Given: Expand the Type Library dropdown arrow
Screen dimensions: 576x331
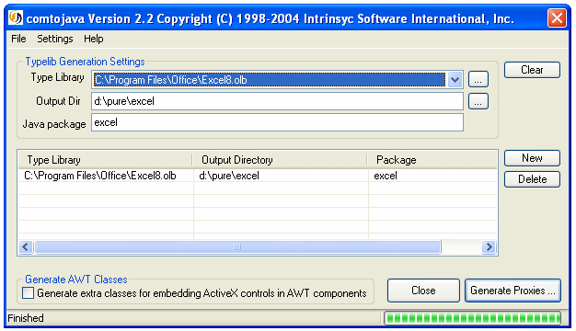Looking at the screenshot, I should tap(455, 80).
